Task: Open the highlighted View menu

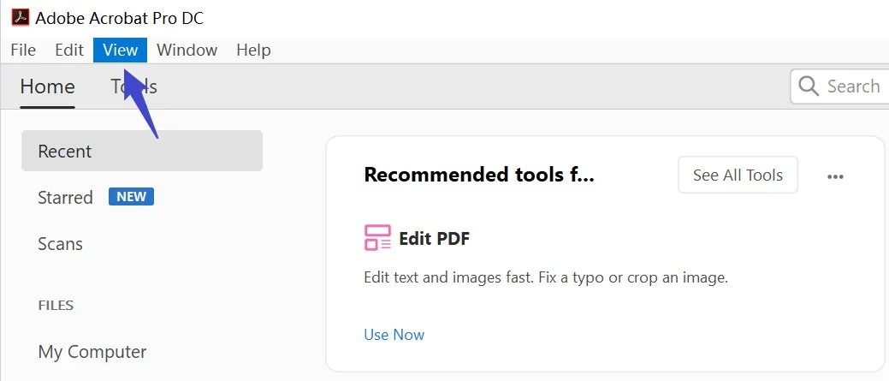Action: click(120, 50)
